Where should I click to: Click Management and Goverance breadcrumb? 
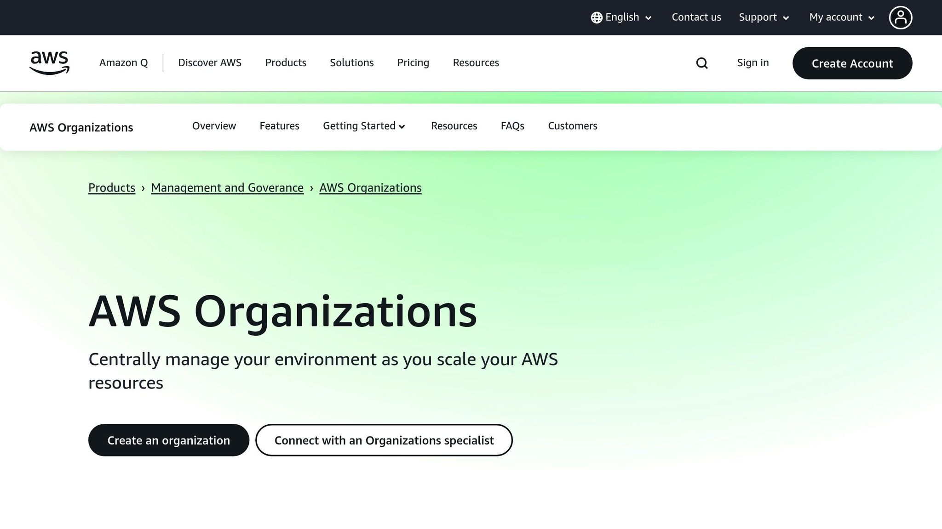[227, 188]
